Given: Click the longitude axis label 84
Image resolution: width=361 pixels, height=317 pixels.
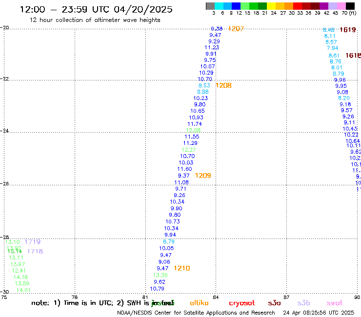Looking at the screenshot, I should (216, 297).
